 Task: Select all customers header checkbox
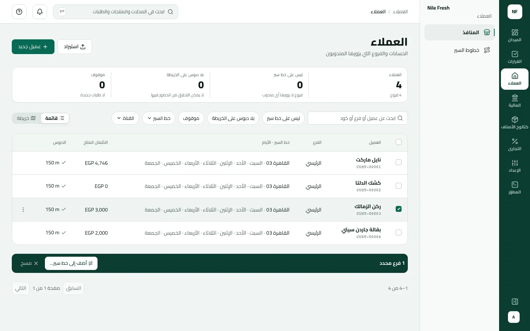click(x=399, y=142)
